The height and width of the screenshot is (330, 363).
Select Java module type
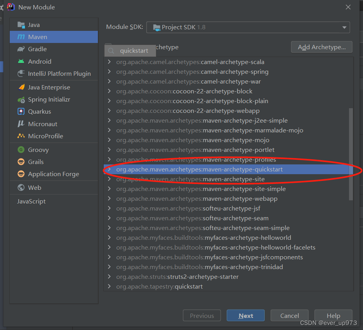click(x=54, y=25)
